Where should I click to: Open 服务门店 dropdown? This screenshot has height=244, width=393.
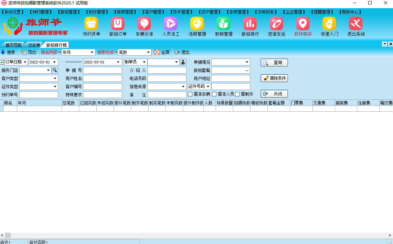click(48, 71)
